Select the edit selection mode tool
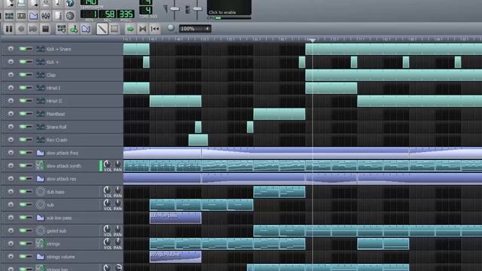 [x=114, y=29]
